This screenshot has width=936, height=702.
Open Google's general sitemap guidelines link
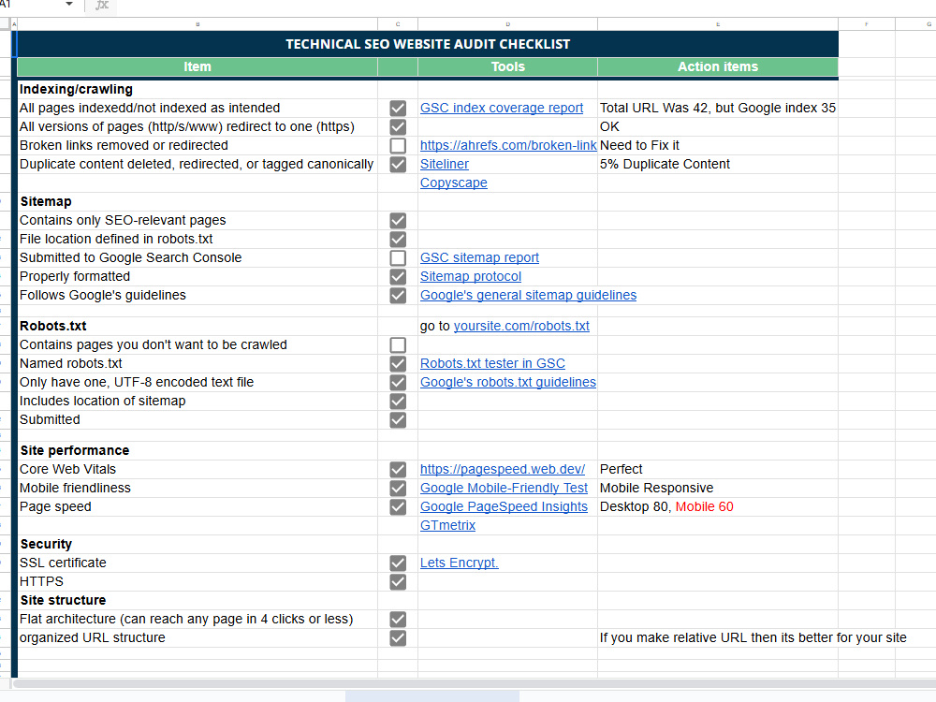click(x=528, y=296)
